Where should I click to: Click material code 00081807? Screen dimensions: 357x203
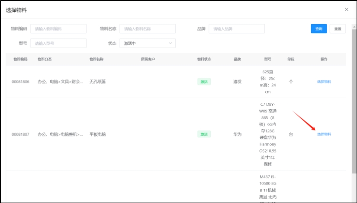coord(20,134)
